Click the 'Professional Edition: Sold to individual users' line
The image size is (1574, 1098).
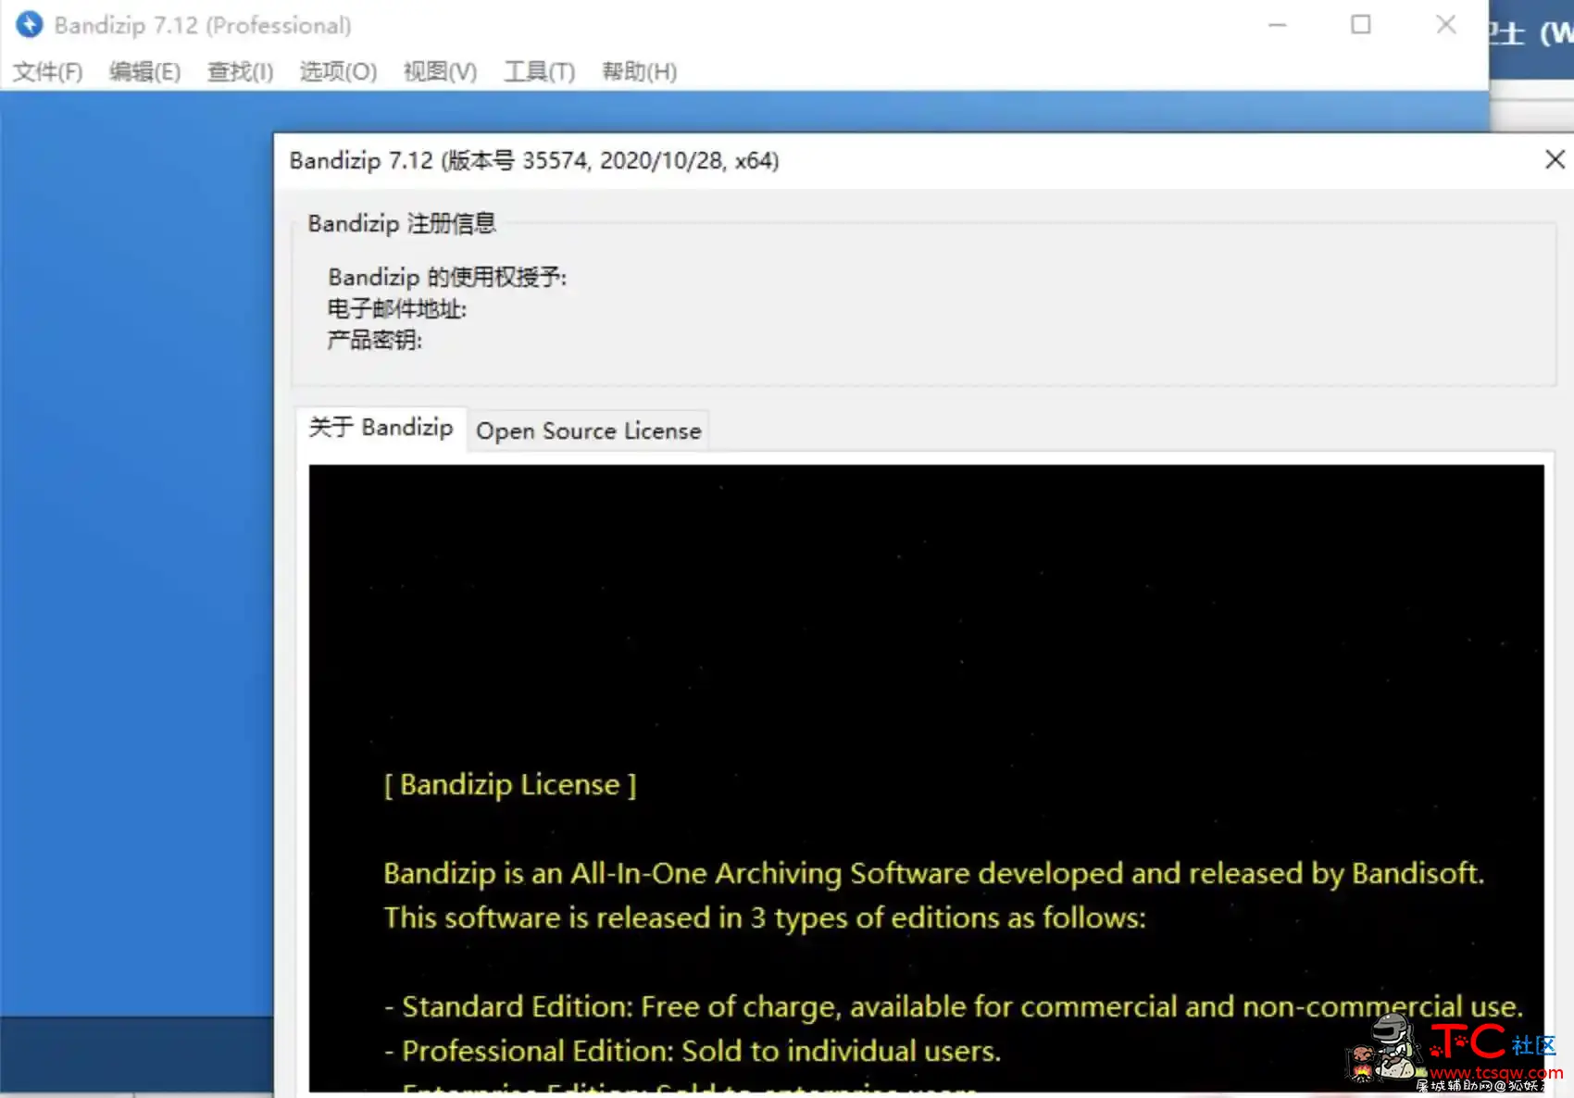pyautogui.click(x=693, y=1051)
